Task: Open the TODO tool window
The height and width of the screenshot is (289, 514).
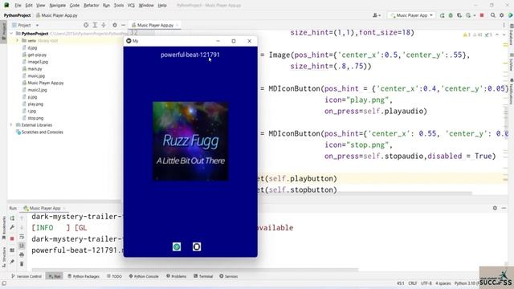Action: pyautogui.click(x=114, y=276)
